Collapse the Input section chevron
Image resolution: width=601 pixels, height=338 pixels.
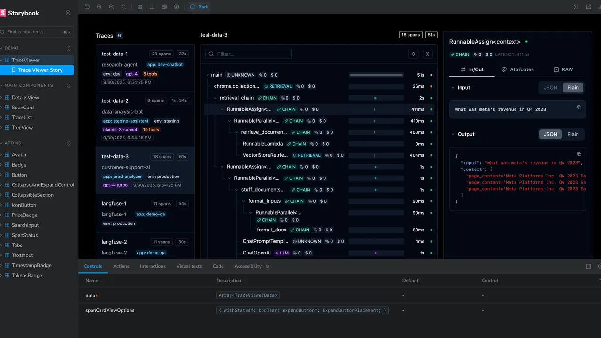point(453,88)
